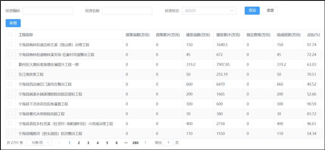Jump to page 3 in pagination
Viewport: 325px width, 150px height.
click(x=88, y=143)
